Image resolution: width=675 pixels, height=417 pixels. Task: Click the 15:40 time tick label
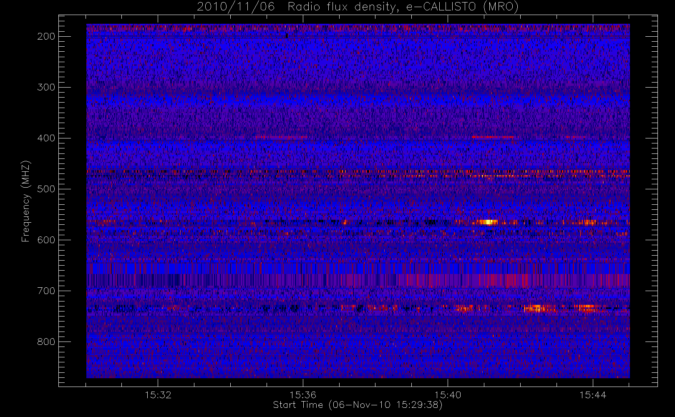pos(448,394)
